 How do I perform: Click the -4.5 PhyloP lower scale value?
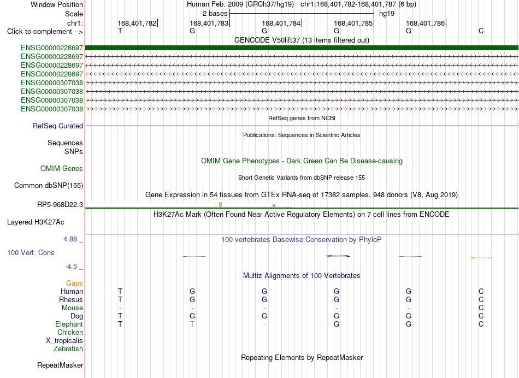(x=71, y=267)
